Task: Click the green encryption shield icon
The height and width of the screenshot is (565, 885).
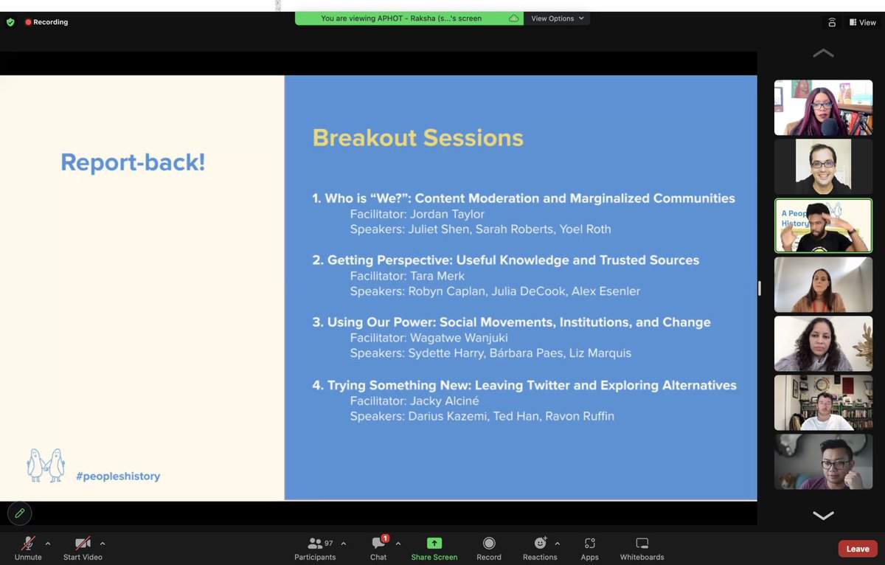Action: (x=10, y=22)
